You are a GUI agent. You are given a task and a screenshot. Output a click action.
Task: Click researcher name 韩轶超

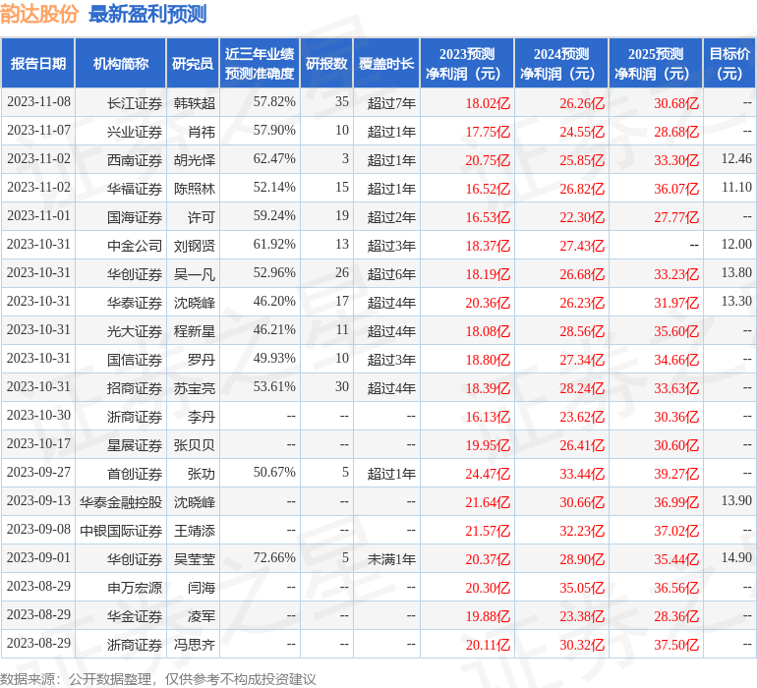click(x=194, y=103)
